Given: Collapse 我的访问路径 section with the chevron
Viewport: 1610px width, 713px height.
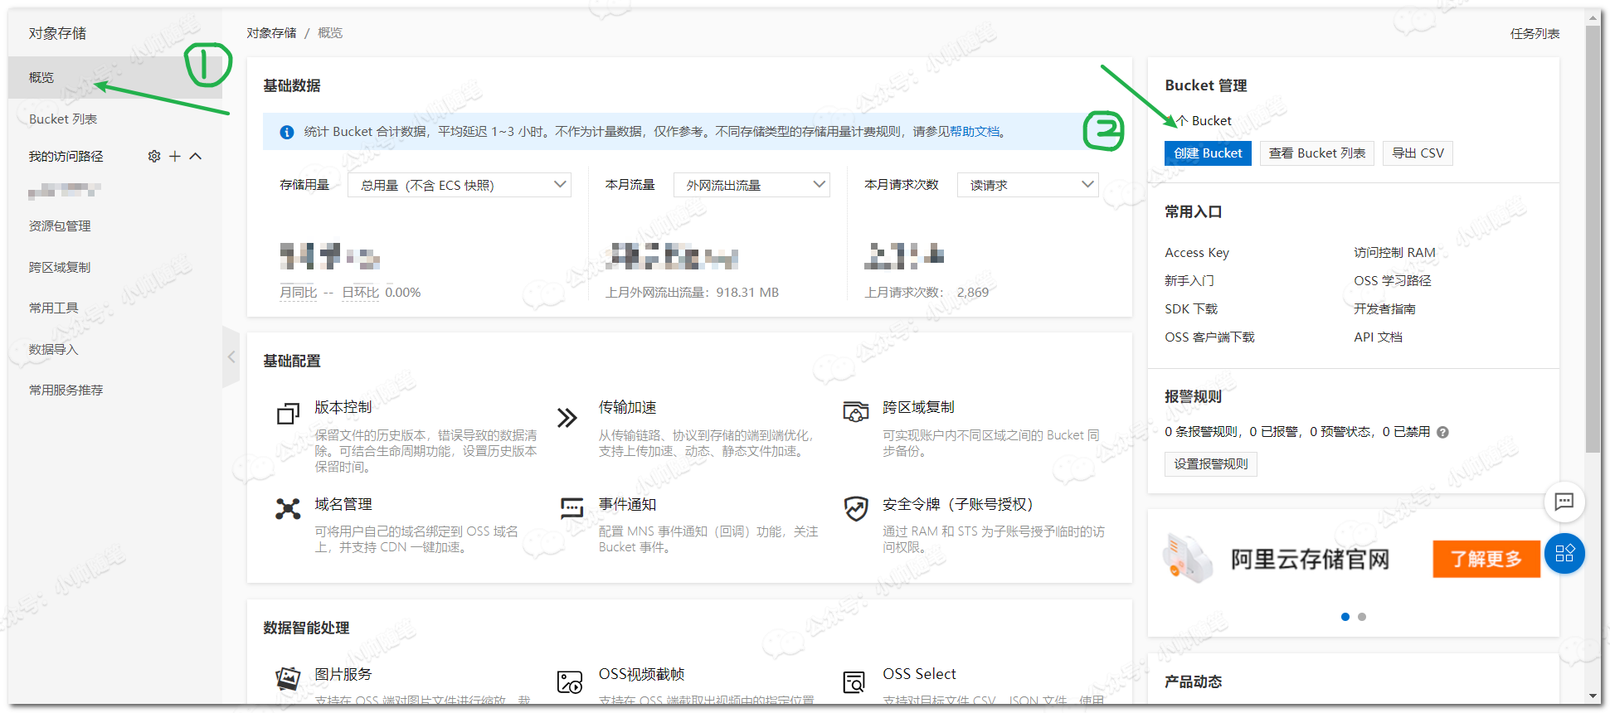Looking at the screenshot, I should (x=196, y=156).
